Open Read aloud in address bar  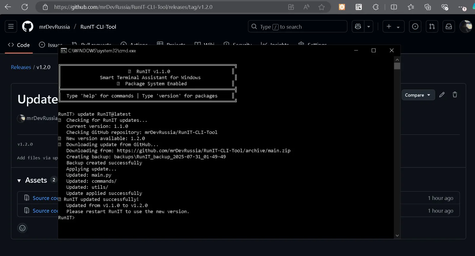[x=306, y=7]
